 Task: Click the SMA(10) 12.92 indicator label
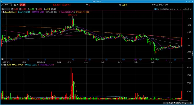pos(24,12)
